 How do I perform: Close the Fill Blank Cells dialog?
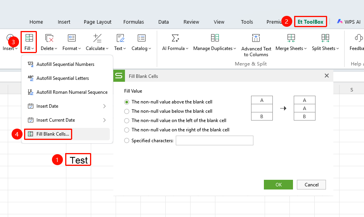(x=327, y=76)
